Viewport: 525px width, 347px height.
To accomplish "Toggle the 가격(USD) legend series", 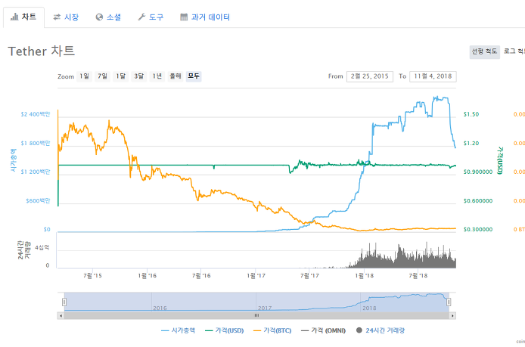I will (x=225, y=330).
